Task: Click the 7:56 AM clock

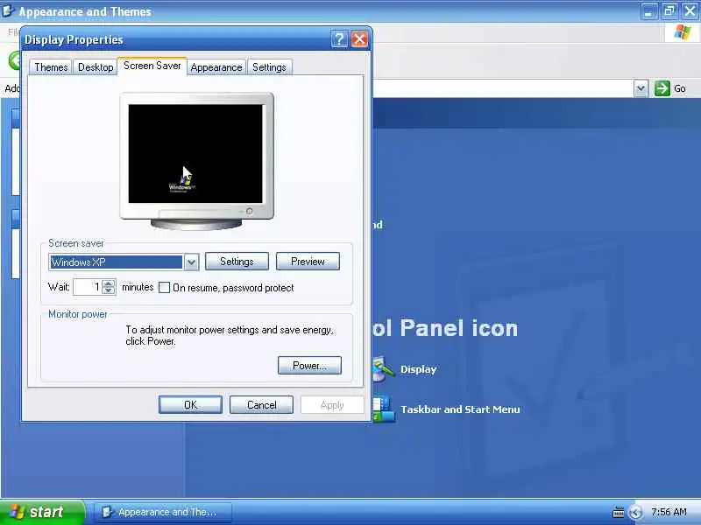Action: click(x=669, y=512)
